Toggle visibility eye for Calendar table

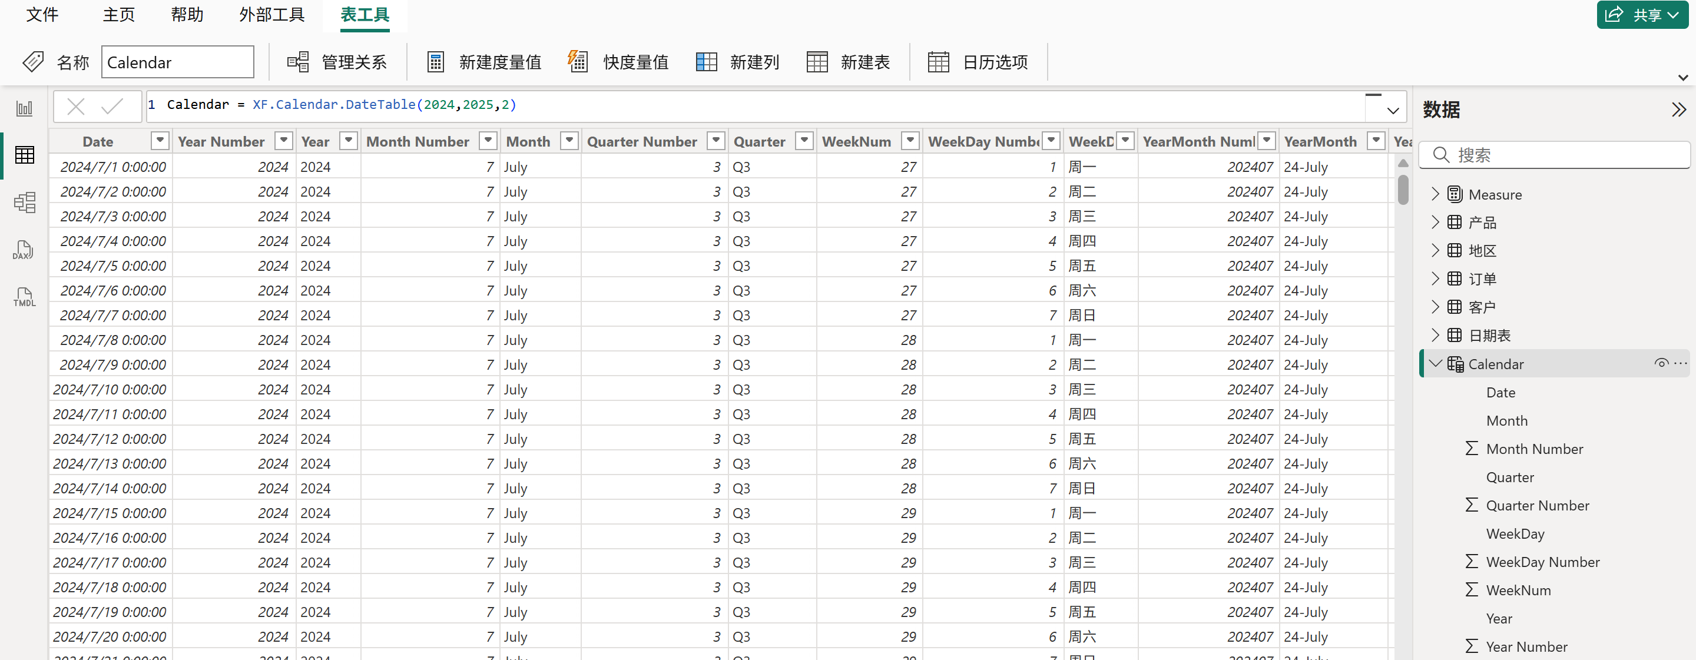(1661, 363)
